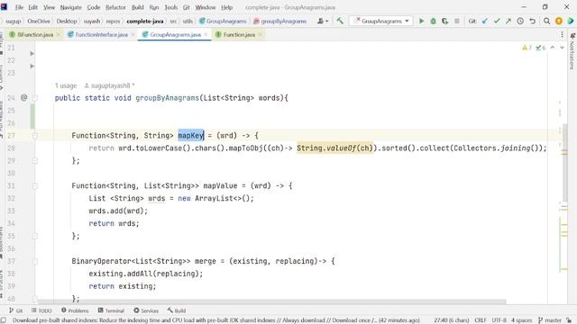Update project with Git blue arrow
Screen dimensions: 577x324
pos(485,22)
